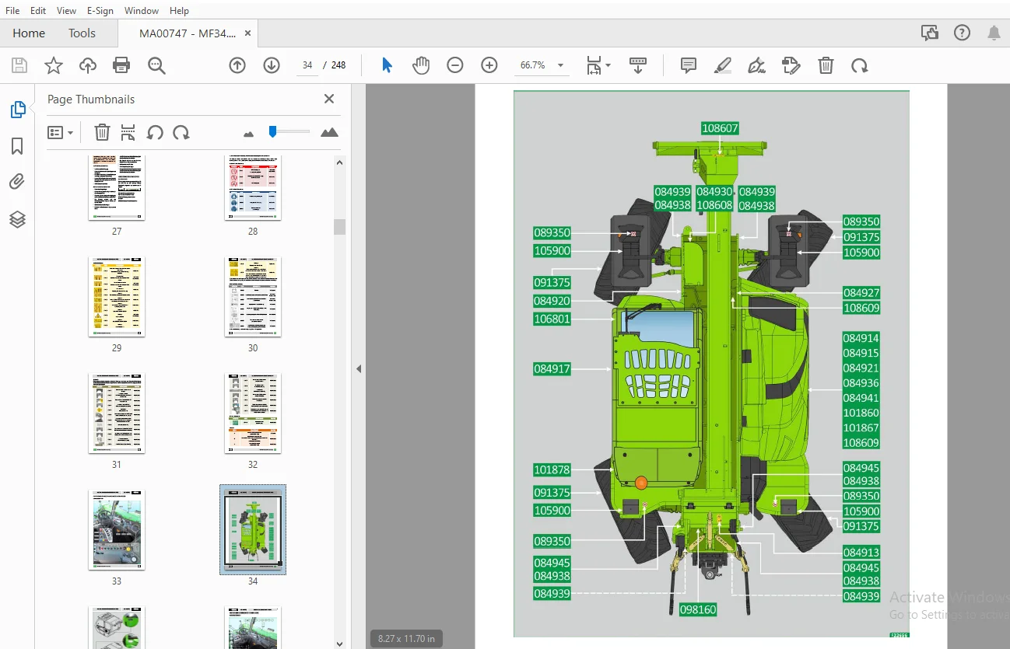Click the part label 098160 on the diagram
The width and height of the screenshot is (1010, 649).
[698, 610]
